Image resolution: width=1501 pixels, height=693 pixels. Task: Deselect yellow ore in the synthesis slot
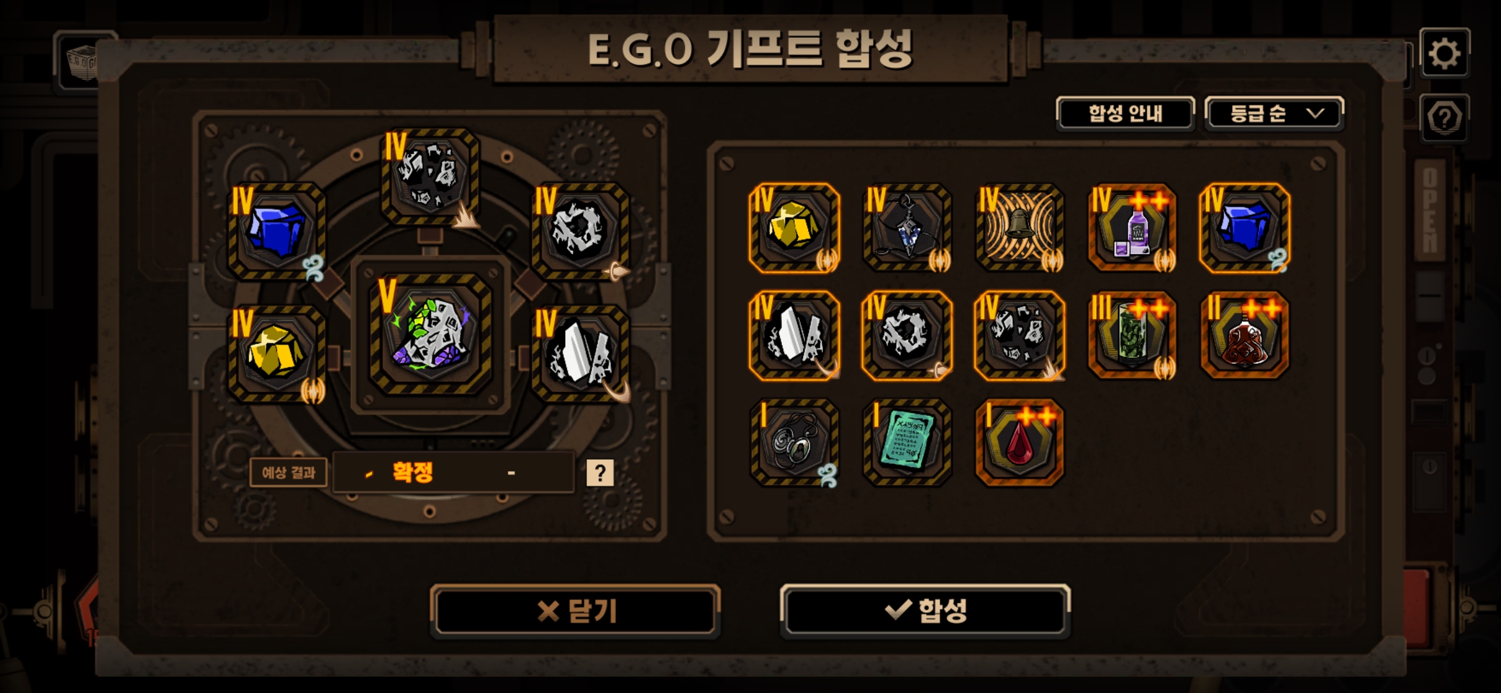276,354
